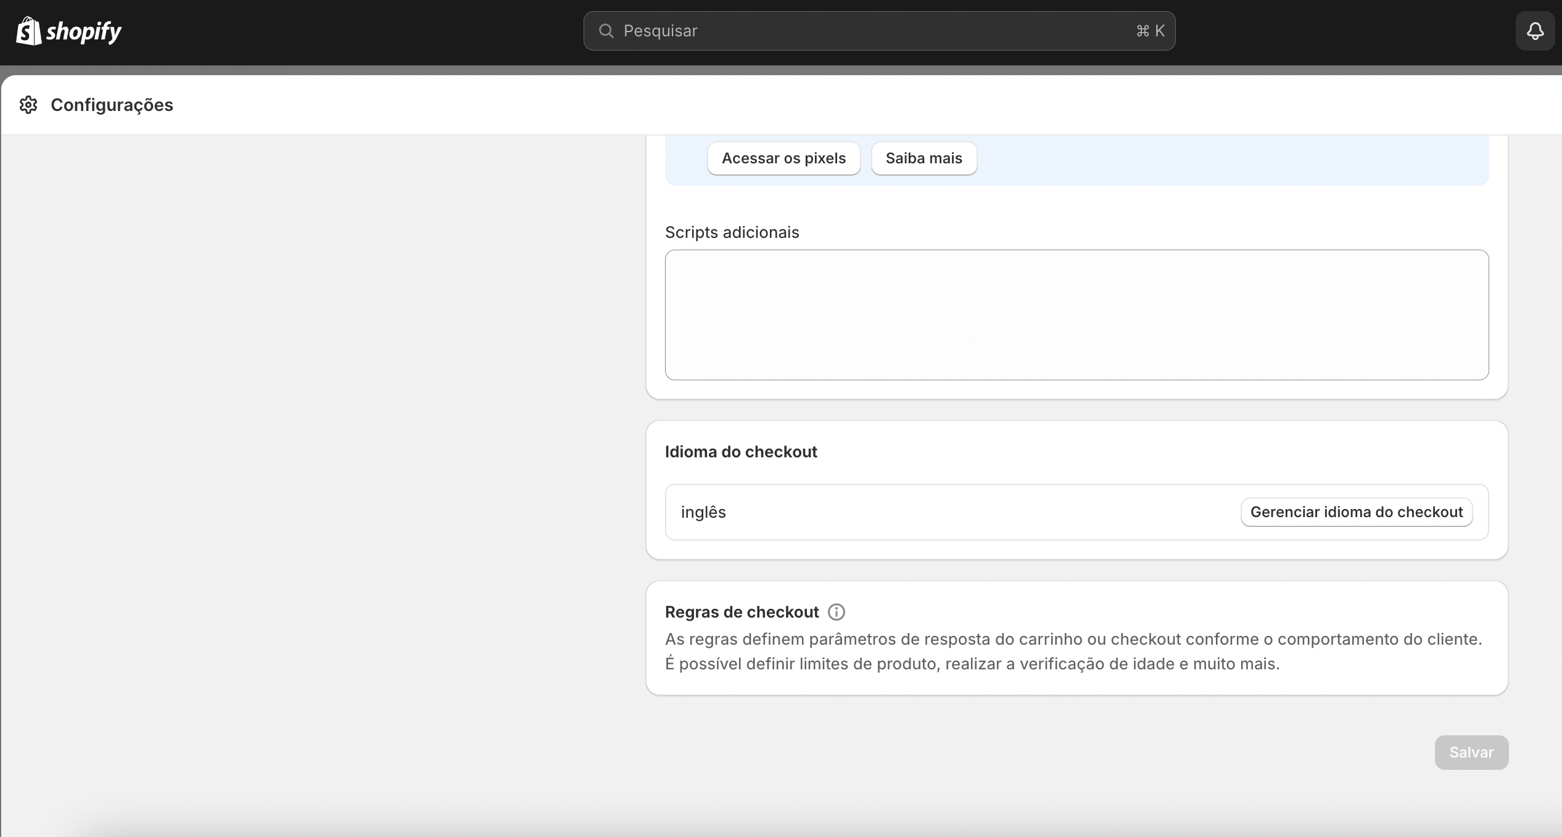Click the Regras de checkout description text
1562x837 pixels.
point(1073,651)
